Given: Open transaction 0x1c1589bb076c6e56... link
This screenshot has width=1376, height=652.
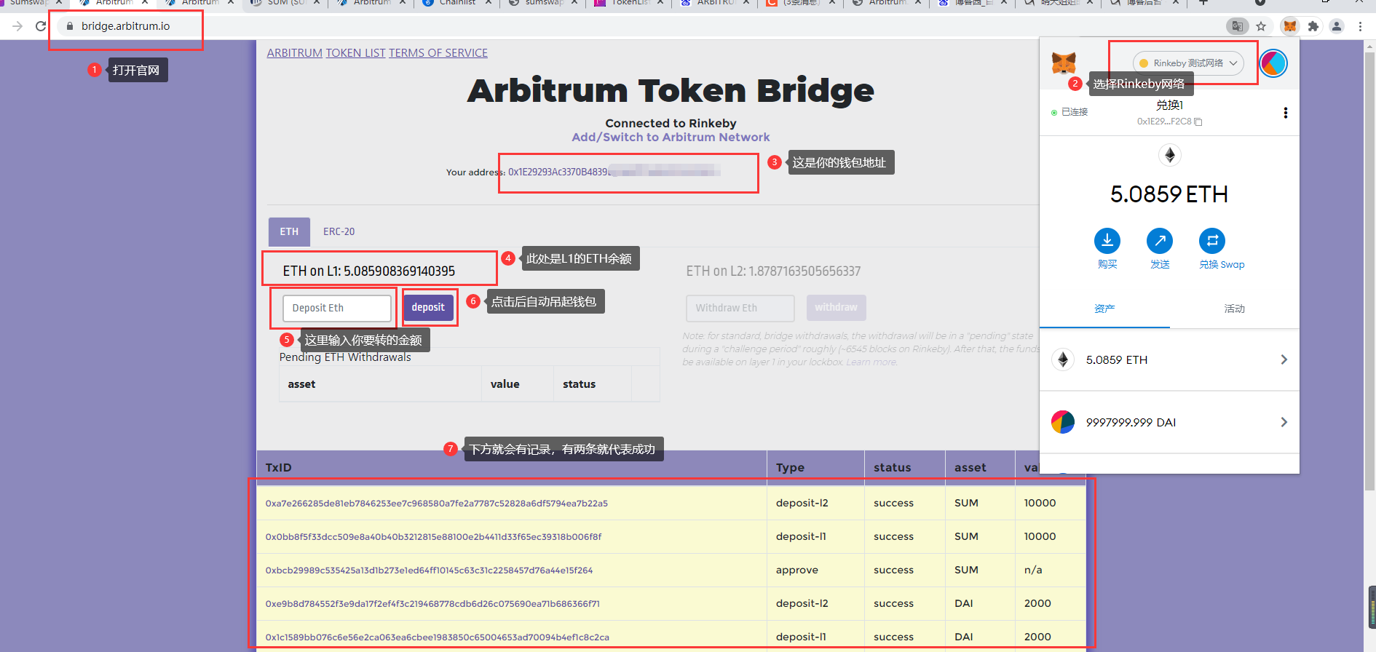Looking at the screenshot, I should click(438, 637).
